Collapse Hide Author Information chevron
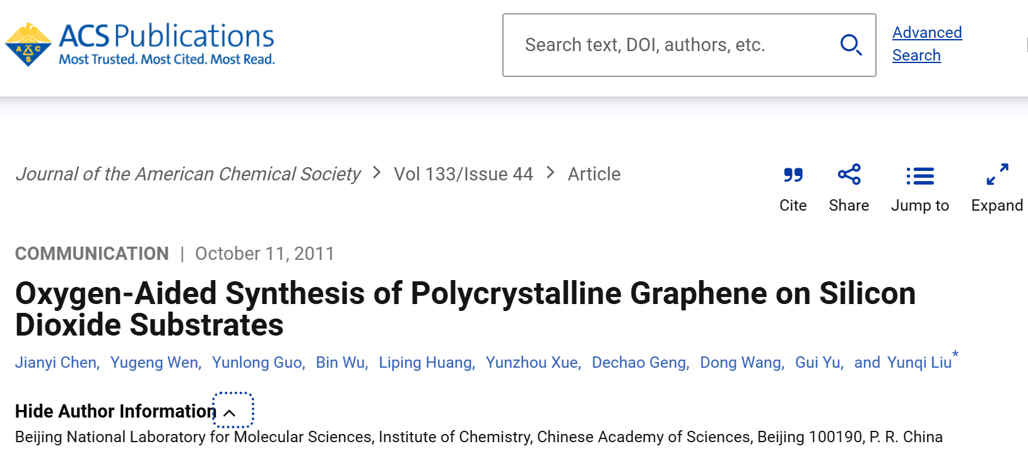The image size is (1028, 451). (230, 413)
